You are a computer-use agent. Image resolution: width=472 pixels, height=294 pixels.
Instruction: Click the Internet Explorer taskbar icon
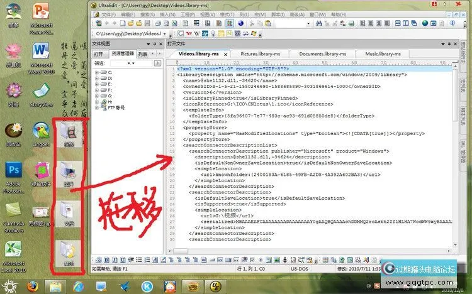(78, 286)
